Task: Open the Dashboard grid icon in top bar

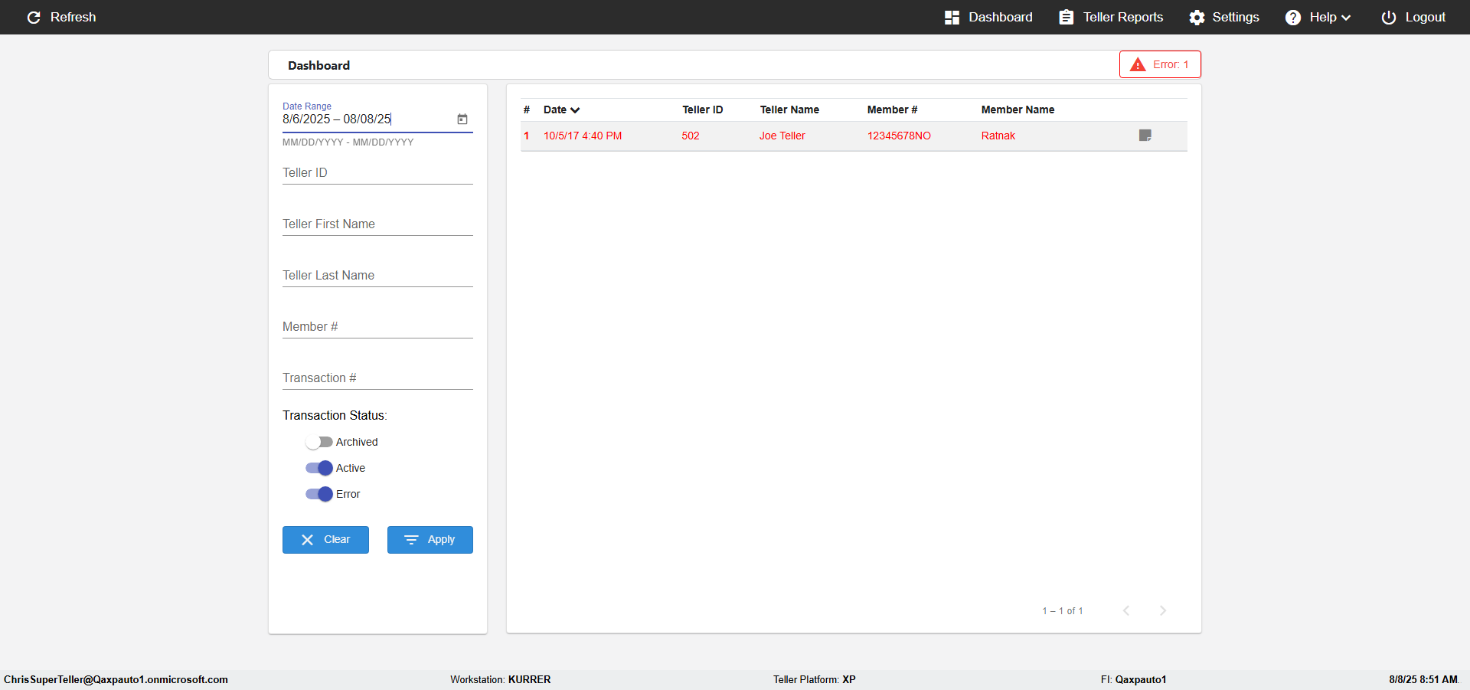Action: [x=952, y=18]
